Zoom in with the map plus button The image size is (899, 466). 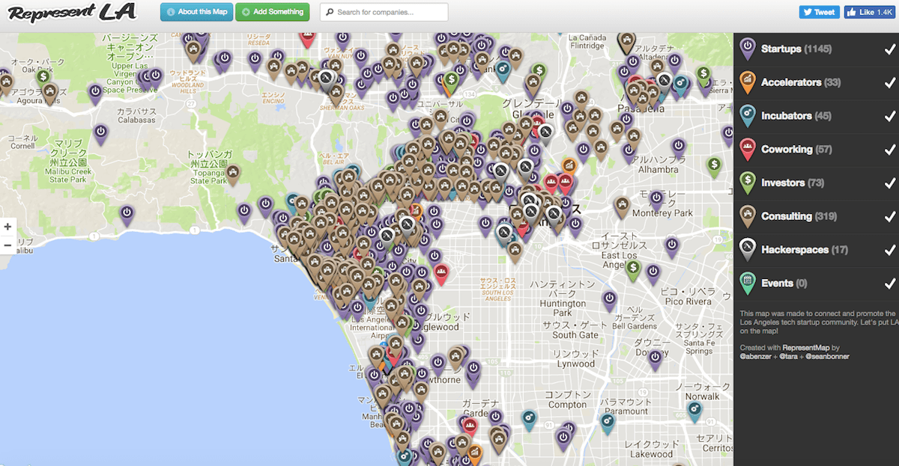7,227
